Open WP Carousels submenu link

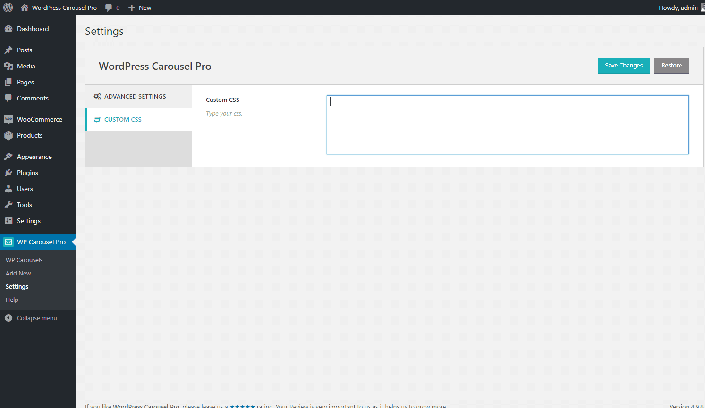tap(24, 260)
